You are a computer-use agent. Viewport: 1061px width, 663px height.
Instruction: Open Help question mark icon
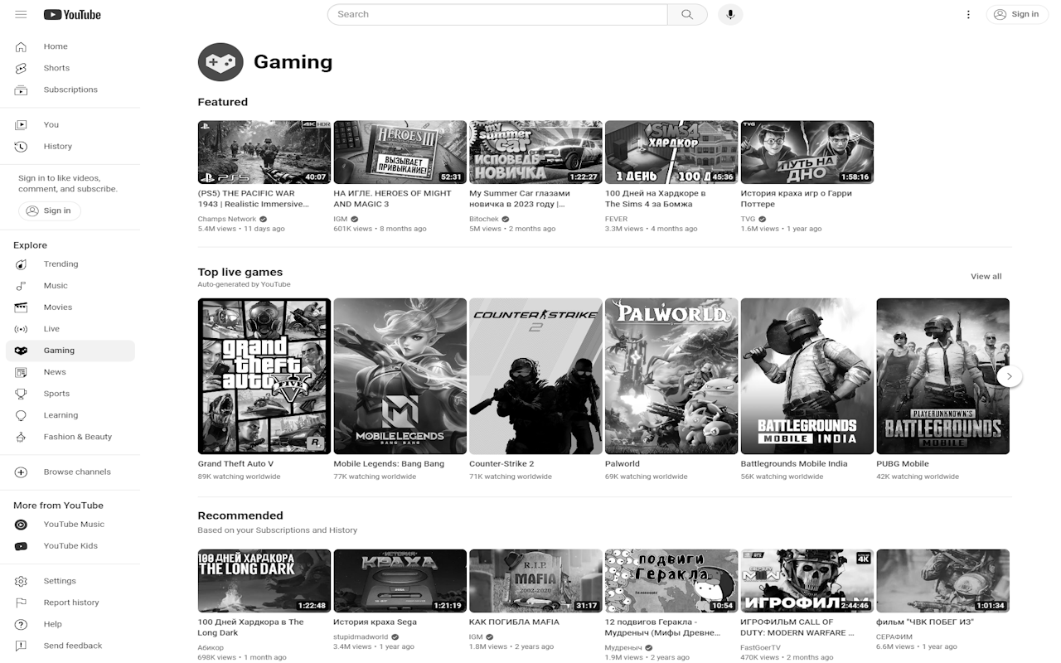pos(22,624)
